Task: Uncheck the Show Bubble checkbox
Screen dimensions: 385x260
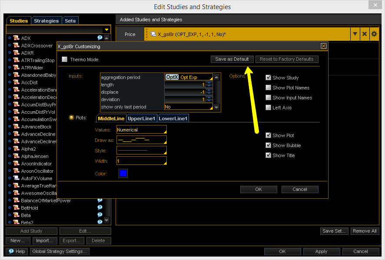Action: 269,145
